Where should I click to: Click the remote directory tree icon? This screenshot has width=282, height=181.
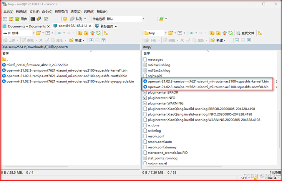[260, 33]
